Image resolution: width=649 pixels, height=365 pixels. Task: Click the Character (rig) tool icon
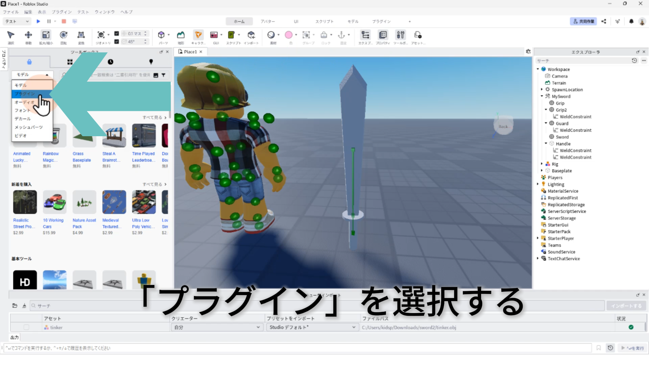click(x=198, y=35)
